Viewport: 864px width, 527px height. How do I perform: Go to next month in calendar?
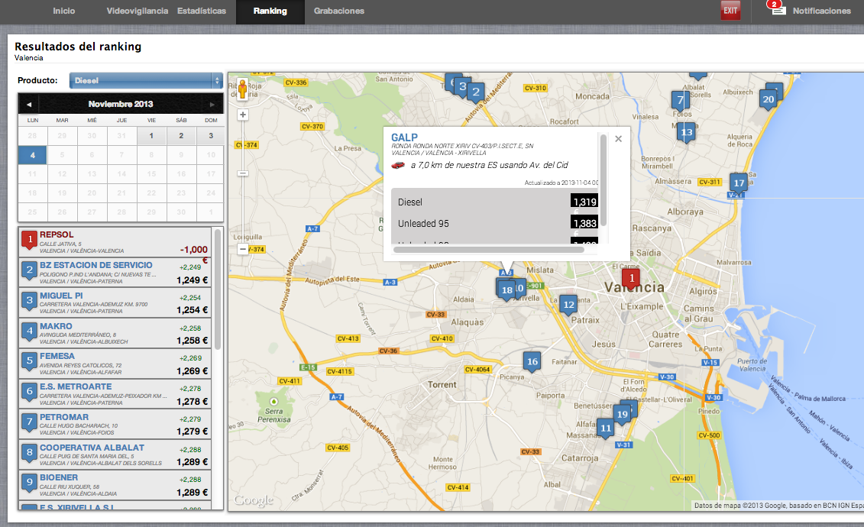pos(212,104)
